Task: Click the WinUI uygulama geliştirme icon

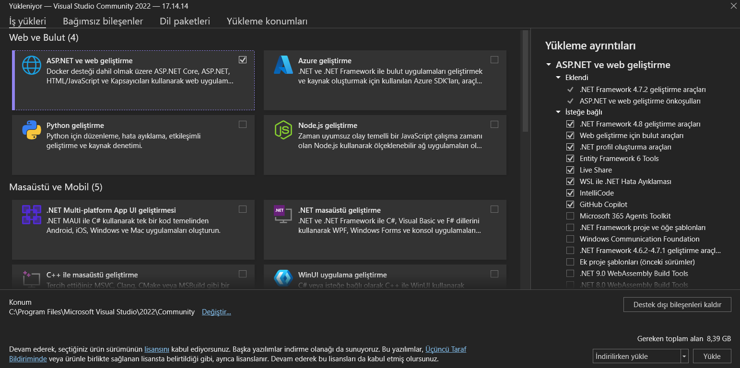Action: click(283, 279)
